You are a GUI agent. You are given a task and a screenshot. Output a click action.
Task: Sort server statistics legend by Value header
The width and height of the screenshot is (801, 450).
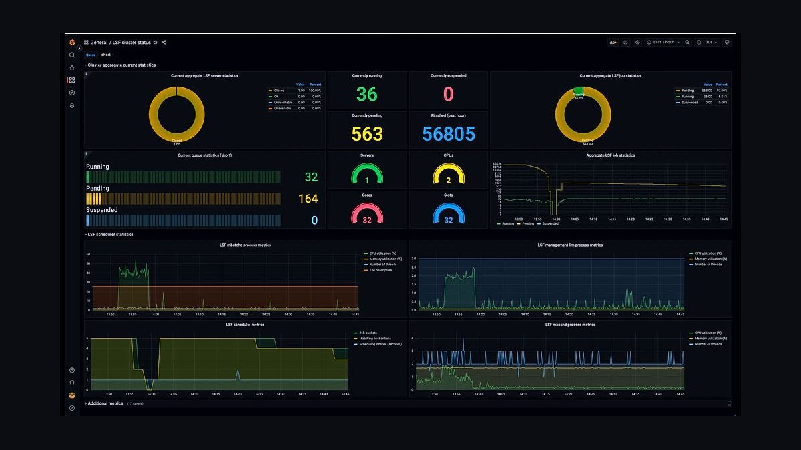click(300, 85)
